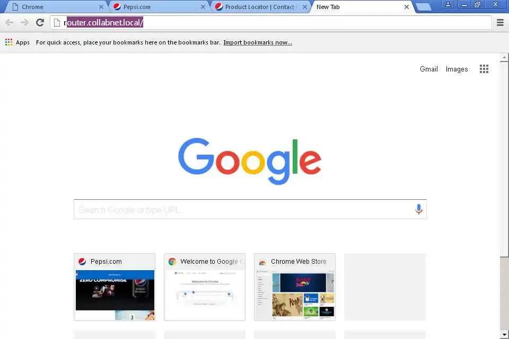The image size is (509, 339).
Task: Select the New Tab tab
Action: point(361,7)
